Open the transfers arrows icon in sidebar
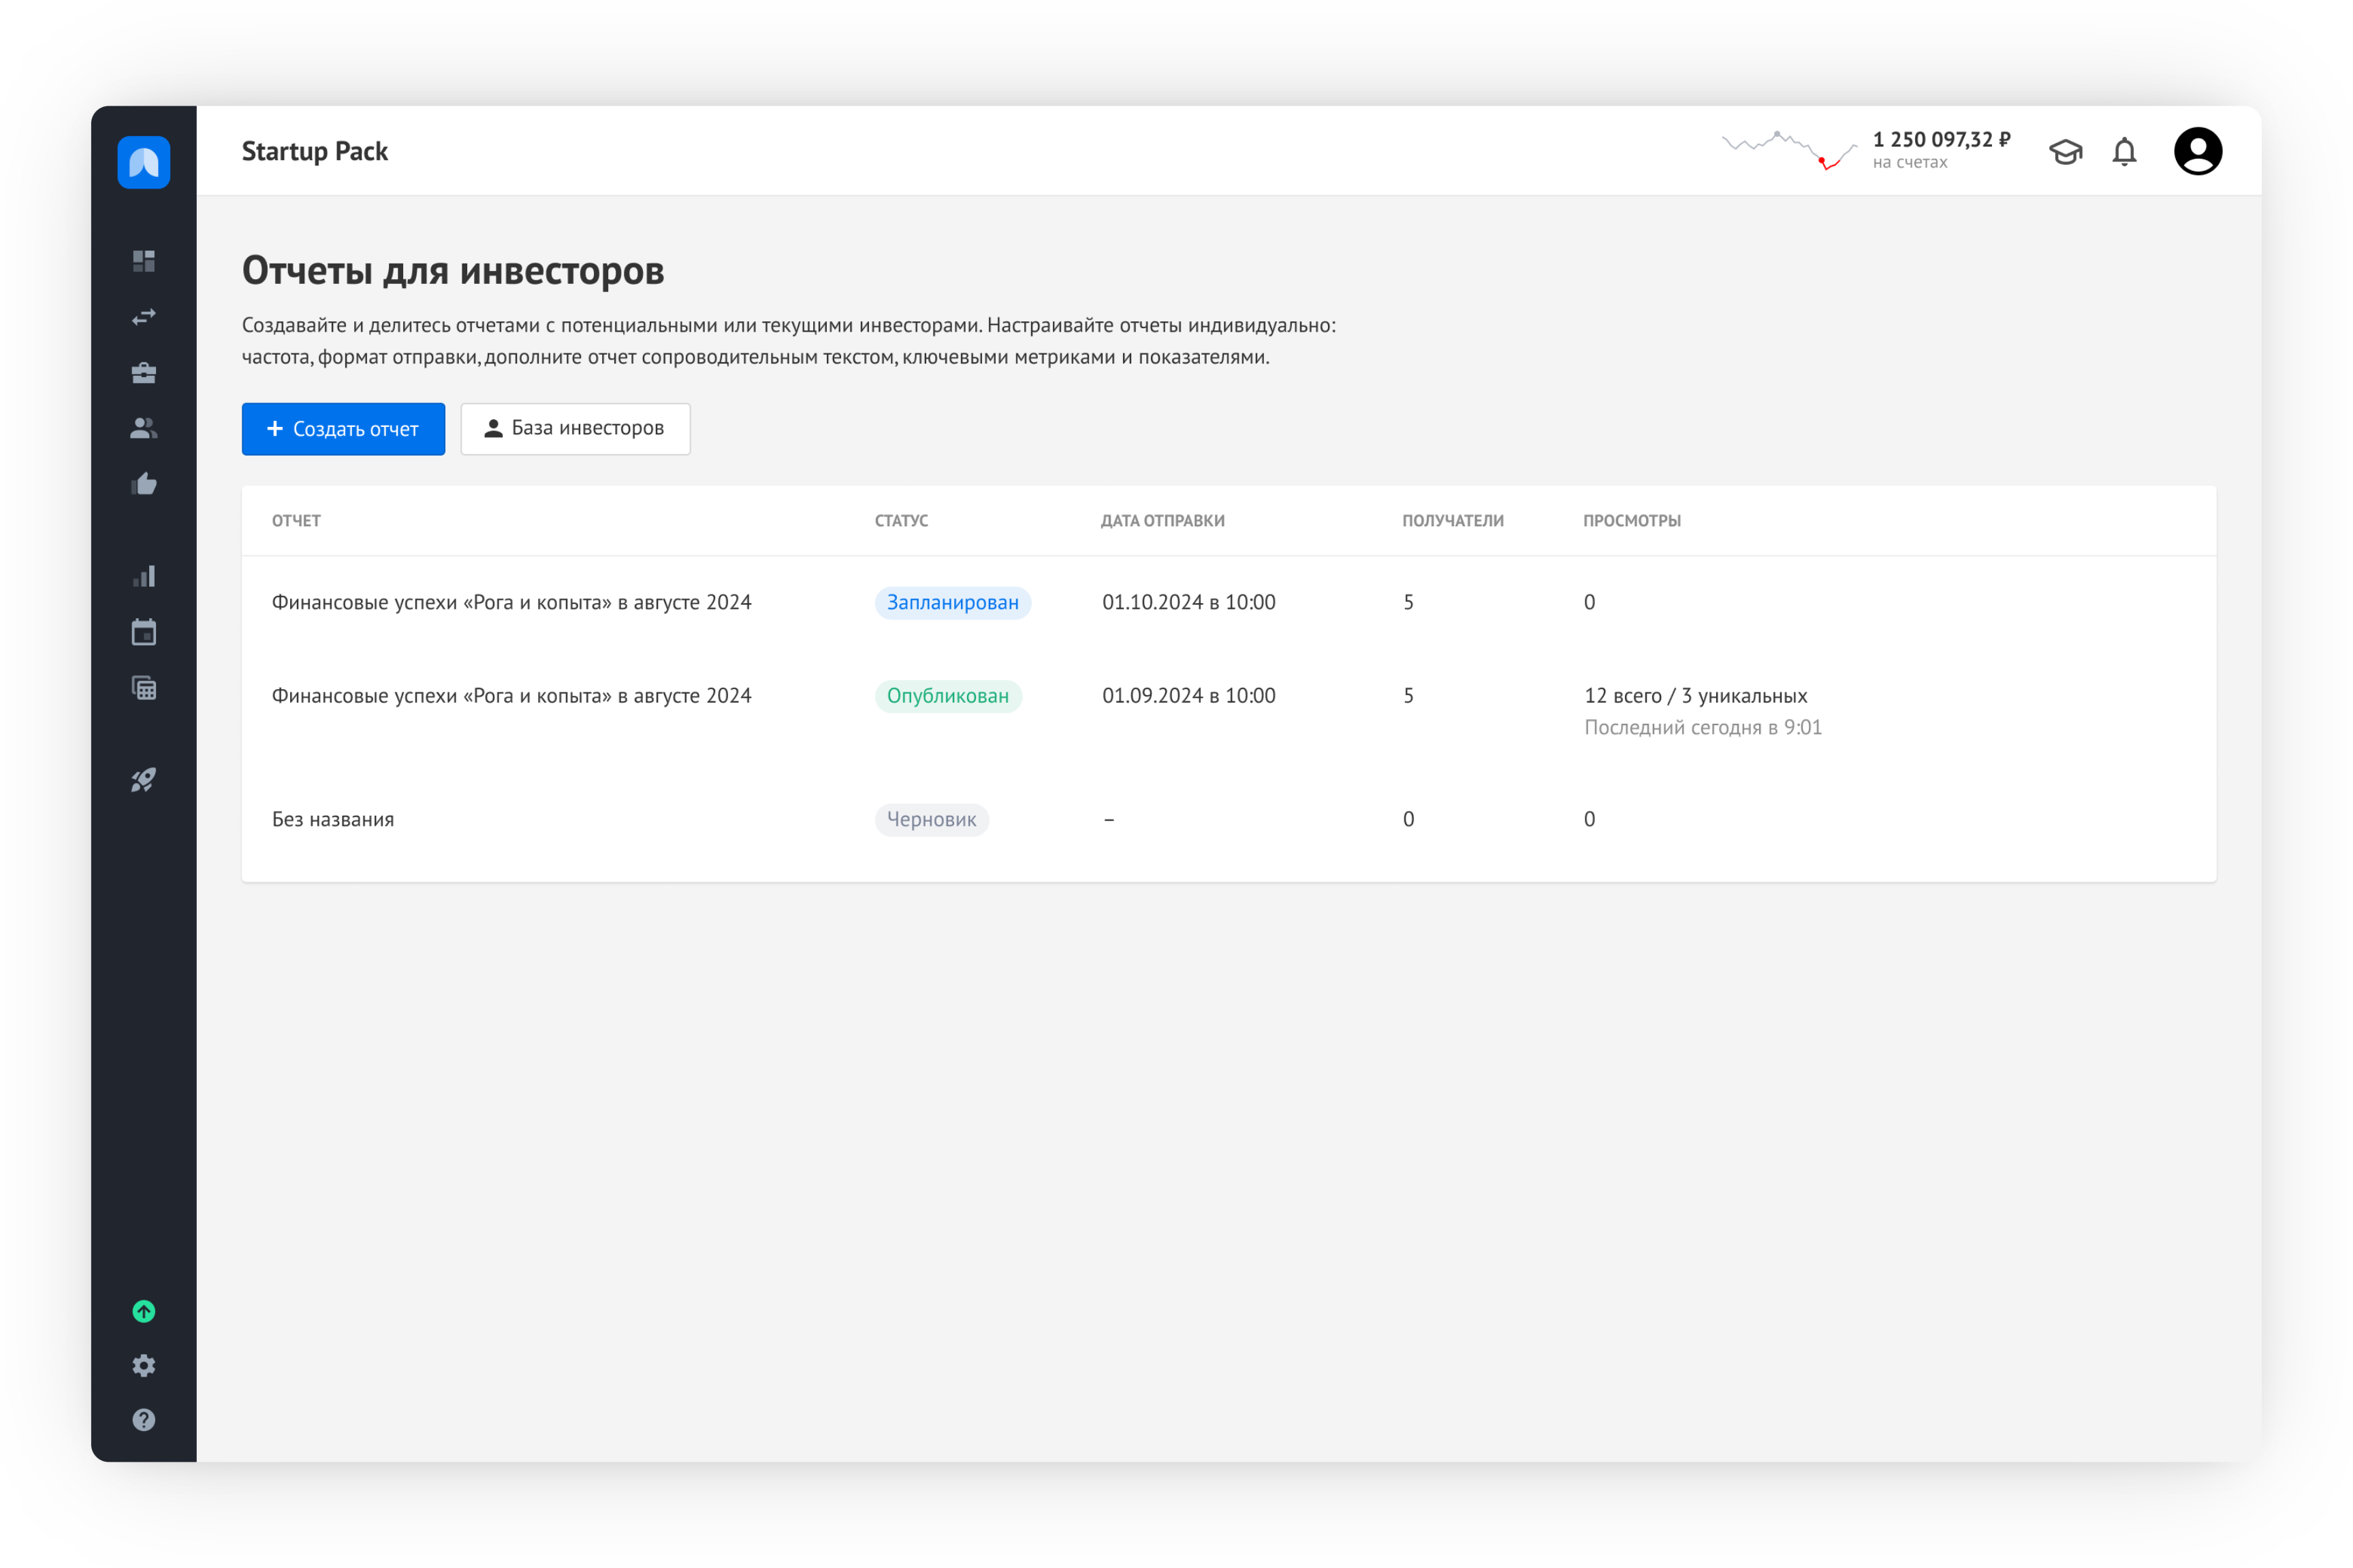 click(x=144, y=317)
